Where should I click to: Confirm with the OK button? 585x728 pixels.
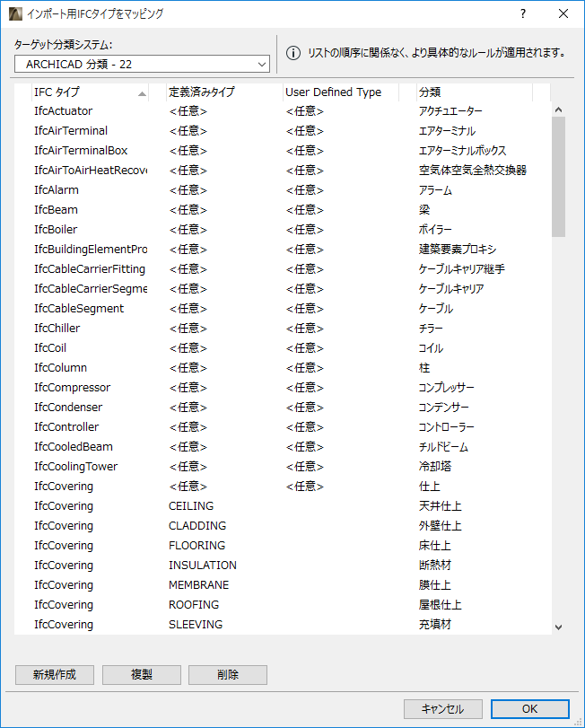529,709
